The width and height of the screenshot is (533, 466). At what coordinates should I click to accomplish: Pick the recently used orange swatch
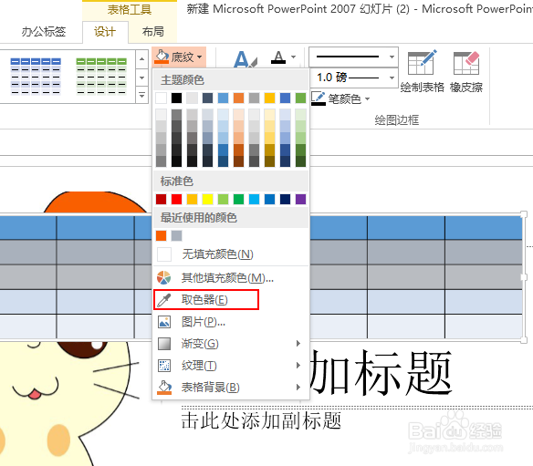(162, 235)
